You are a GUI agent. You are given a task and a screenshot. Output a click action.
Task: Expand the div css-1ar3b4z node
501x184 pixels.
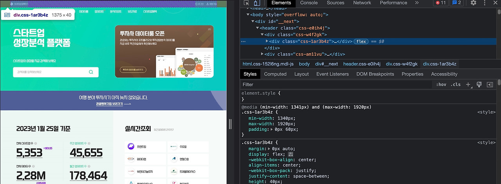coord(267,41)
